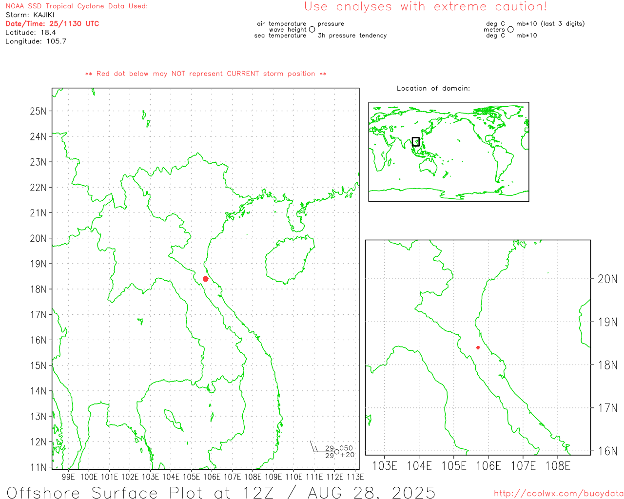This screenshot has height=499, width=624.
Task: Click the legend station circle beside 'meters'
Action: click(510, 29)
